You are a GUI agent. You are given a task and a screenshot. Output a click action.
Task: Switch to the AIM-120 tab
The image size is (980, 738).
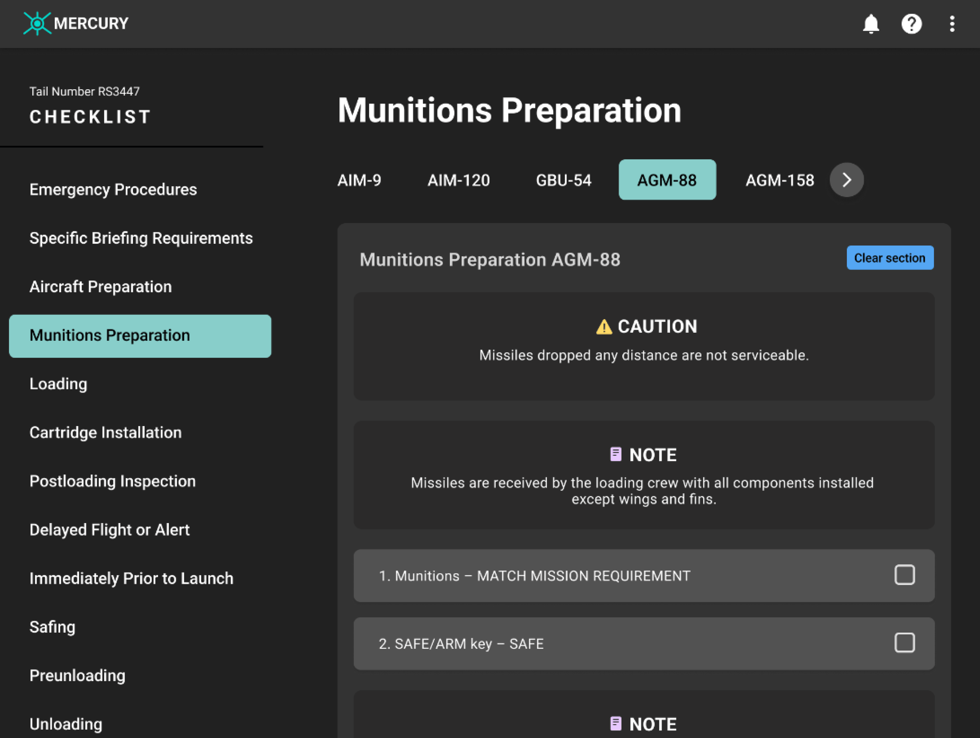(458, 180)
